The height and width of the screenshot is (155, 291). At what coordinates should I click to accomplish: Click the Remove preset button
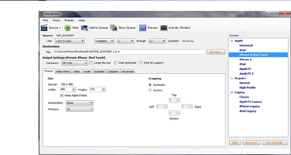coord(251,143)
